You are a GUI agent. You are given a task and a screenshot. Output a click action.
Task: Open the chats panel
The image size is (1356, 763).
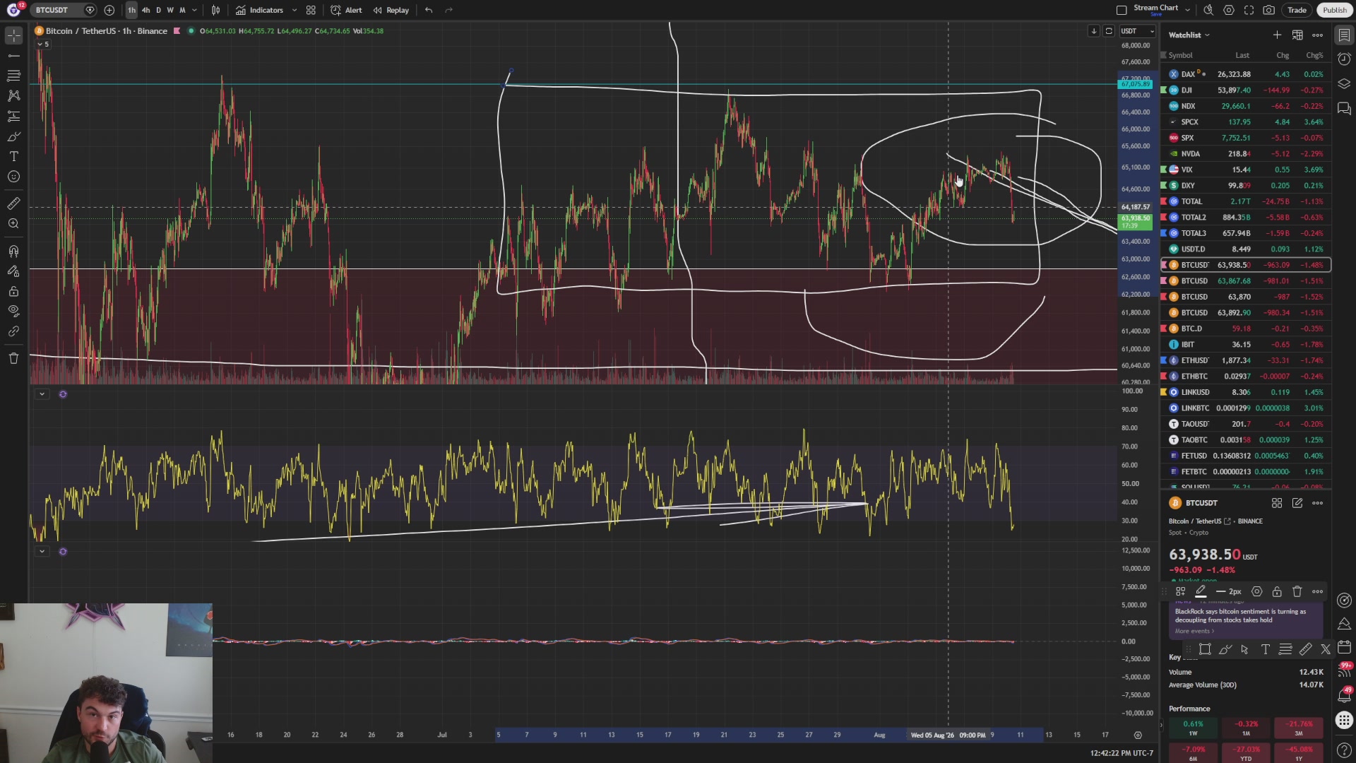pos(1344,108)
